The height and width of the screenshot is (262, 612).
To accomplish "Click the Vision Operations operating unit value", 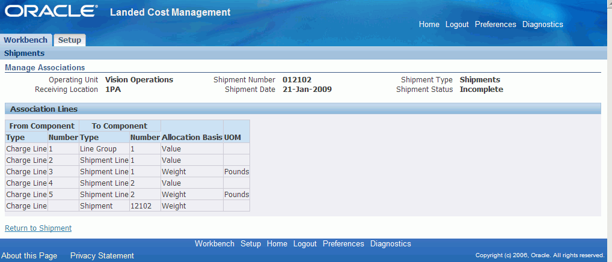I will coord(139,80).
